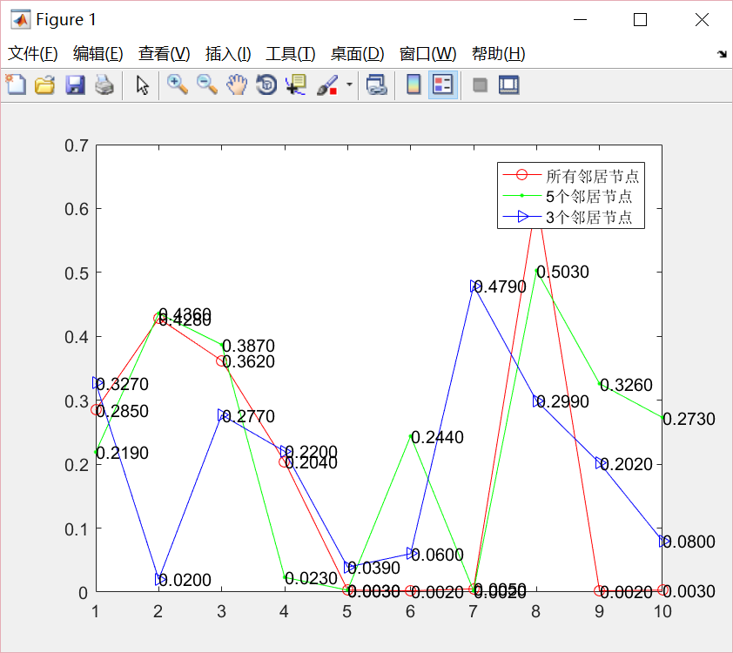
Task: Insert a Colorbar via toolbar icon
Action: 414,85
